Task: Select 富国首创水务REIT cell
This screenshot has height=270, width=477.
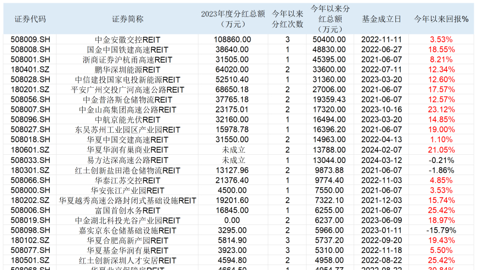Action: point(127,210)
